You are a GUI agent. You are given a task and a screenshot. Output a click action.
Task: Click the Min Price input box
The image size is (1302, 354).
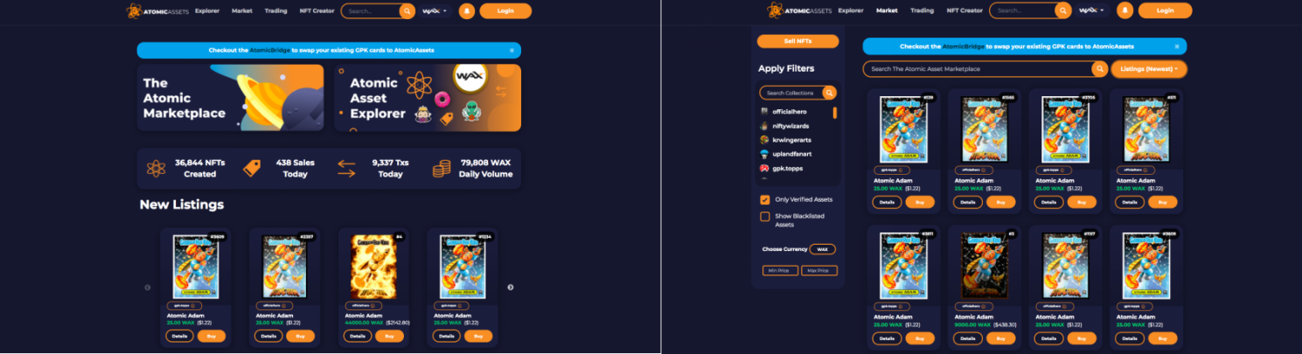click(780, 271)
